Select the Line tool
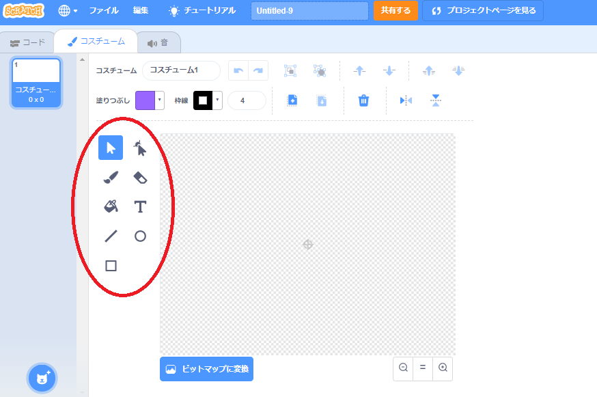 coord(111,236)
